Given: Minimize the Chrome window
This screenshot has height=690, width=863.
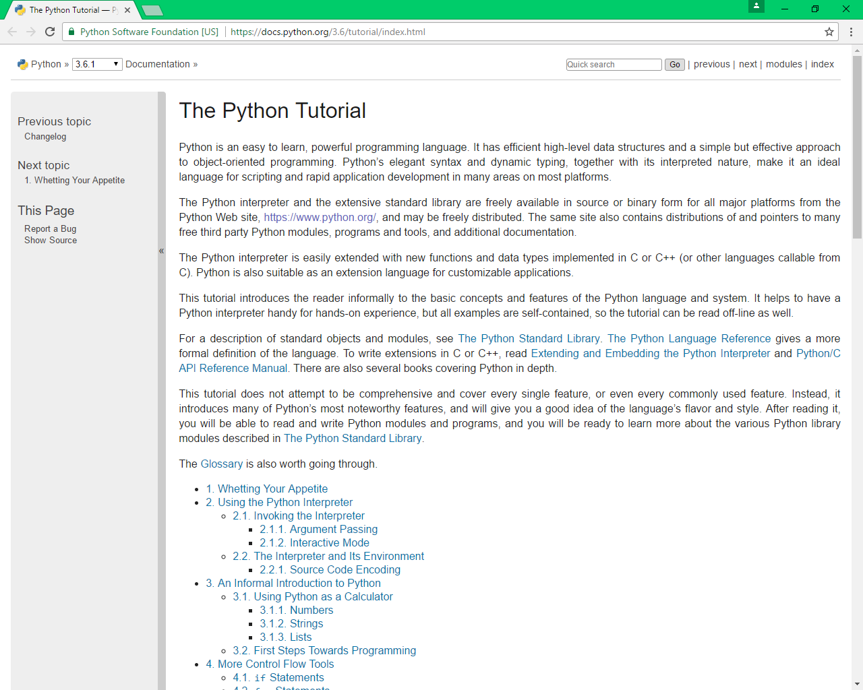Looking at the screenshot, I should click(x=785, y=9).
